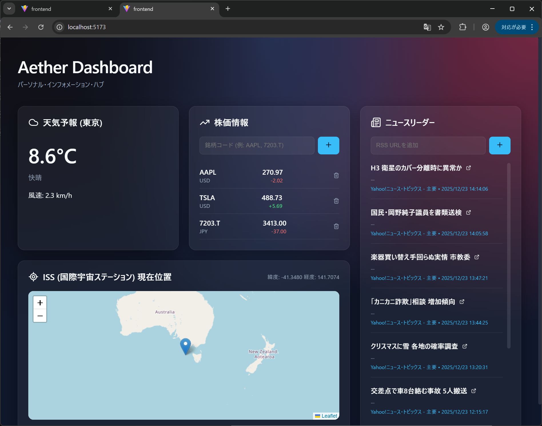This screenshot has width=542, height=426.
Task: Click the stock trend arrow icon
Action: 205,123
